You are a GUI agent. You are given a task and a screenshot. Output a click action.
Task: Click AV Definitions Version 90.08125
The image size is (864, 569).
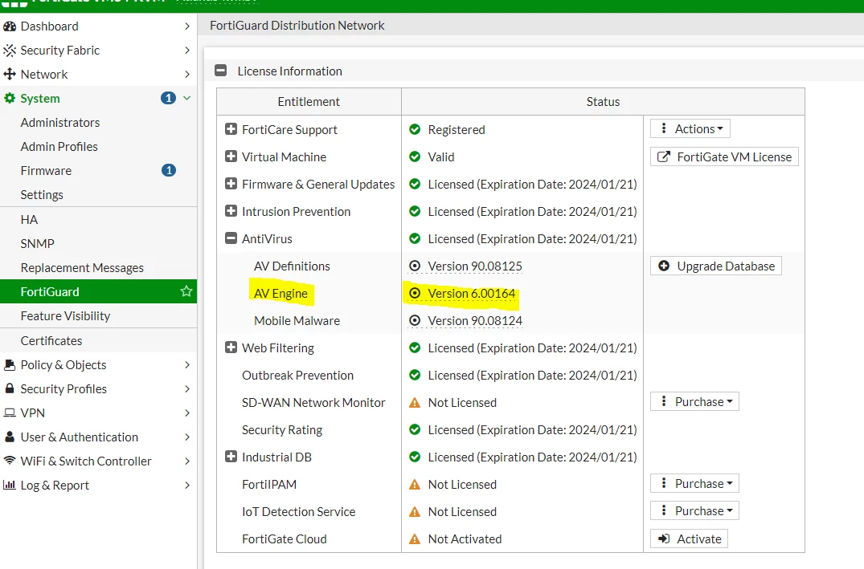[475, 266]
